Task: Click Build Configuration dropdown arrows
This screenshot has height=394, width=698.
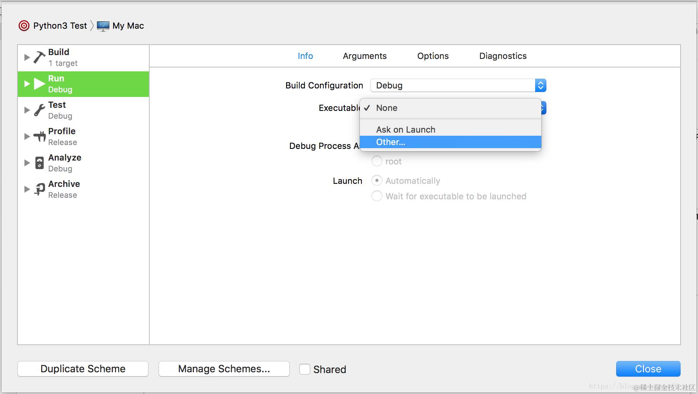Action: [541, 85]
